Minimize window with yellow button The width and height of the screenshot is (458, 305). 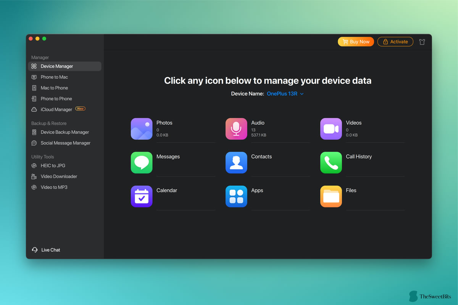click(37, 39)
